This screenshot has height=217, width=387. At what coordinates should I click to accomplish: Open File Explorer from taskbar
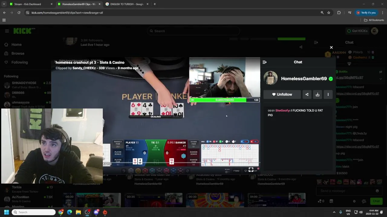click(78, 212)
